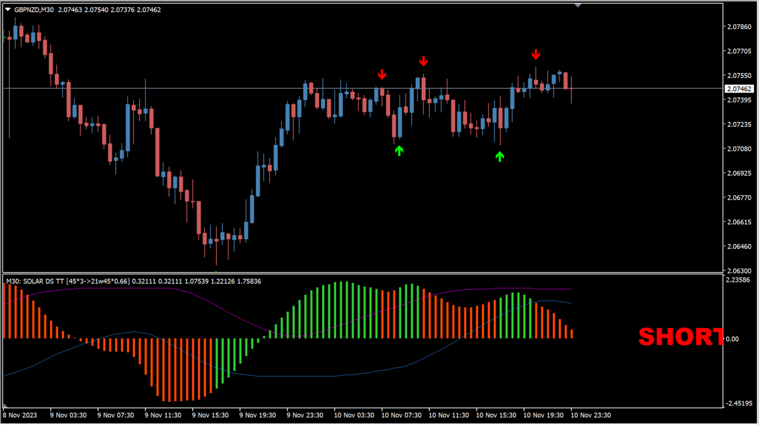Select the current price tag 2.07462
759x425 pixels.
(739, 89)
